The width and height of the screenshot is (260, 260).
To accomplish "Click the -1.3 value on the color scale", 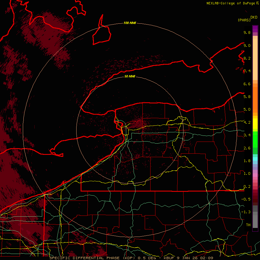I will [x=246, y=212].
